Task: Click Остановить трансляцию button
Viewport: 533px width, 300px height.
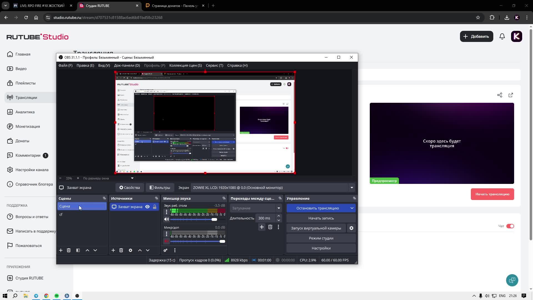Action: (318, 208)
